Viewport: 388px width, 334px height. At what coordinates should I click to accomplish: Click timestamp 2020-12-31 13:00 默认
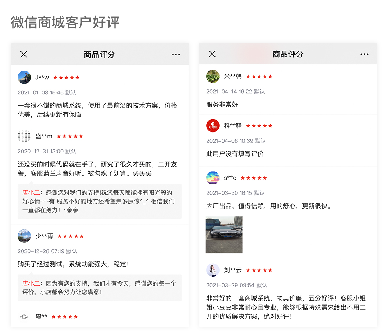point(47,151)
